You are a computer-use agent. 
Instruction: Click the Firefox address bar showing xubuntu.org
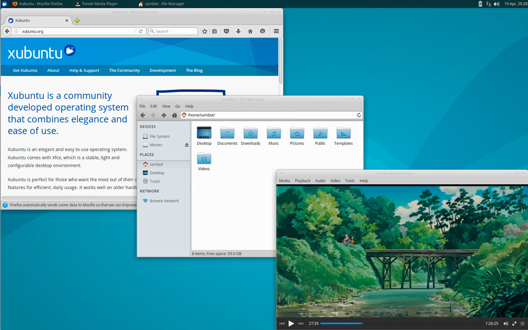78,31
